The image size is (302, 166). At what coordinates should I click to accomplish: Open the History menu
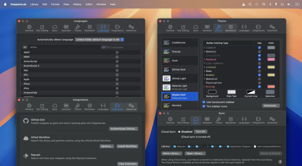coord(77,4)
